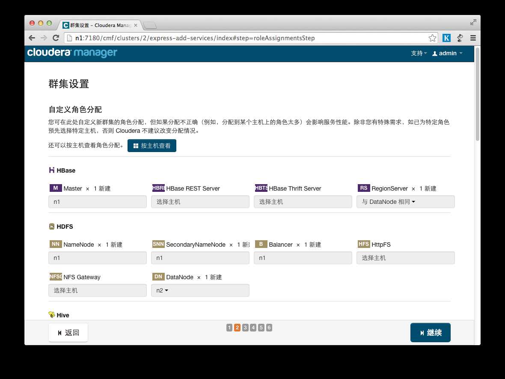Click the 按主机查看 button
Viewport: 505px width, 379px height.
(x=151, y=146)
